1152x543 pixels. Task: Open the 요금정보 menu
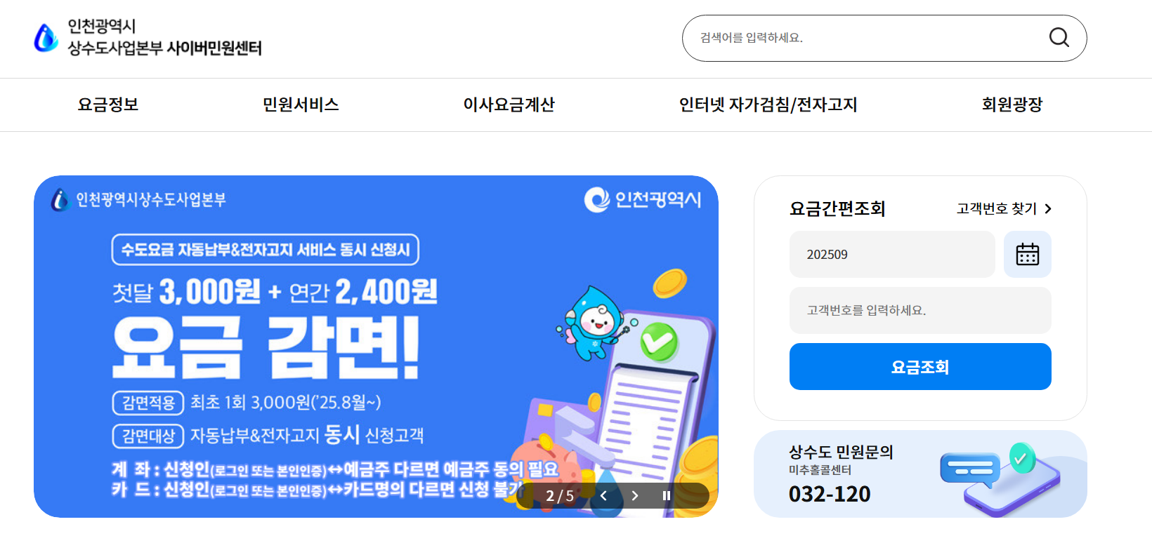tap(108, 105)
